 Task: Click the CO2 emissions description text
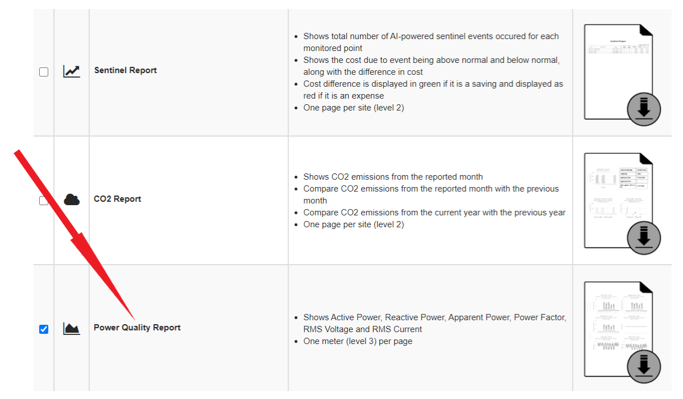(x=434, y=201)
